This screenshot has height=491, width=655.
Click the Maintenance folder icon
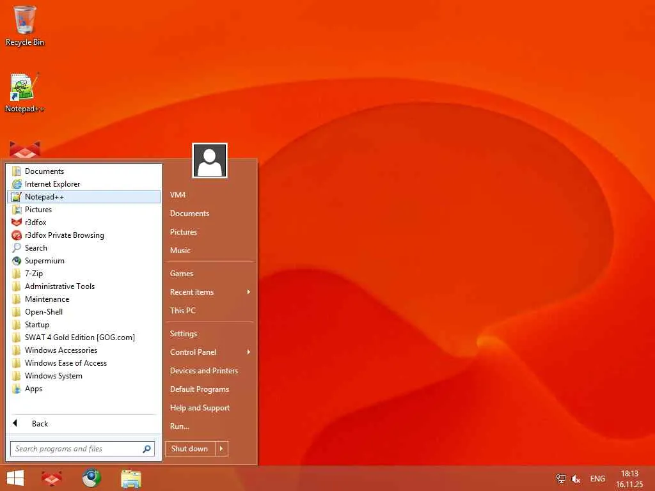(17, 299)
